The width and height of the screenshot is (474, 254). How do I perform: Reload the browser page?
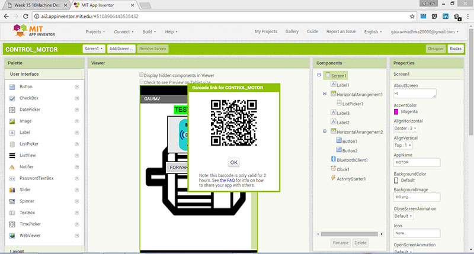[x=25, y=17]
